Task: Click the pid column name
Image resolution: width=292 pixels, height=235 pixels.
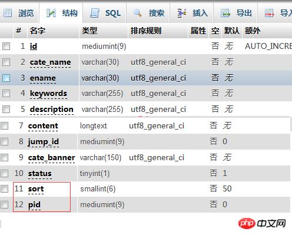Action: click(34, 205)
